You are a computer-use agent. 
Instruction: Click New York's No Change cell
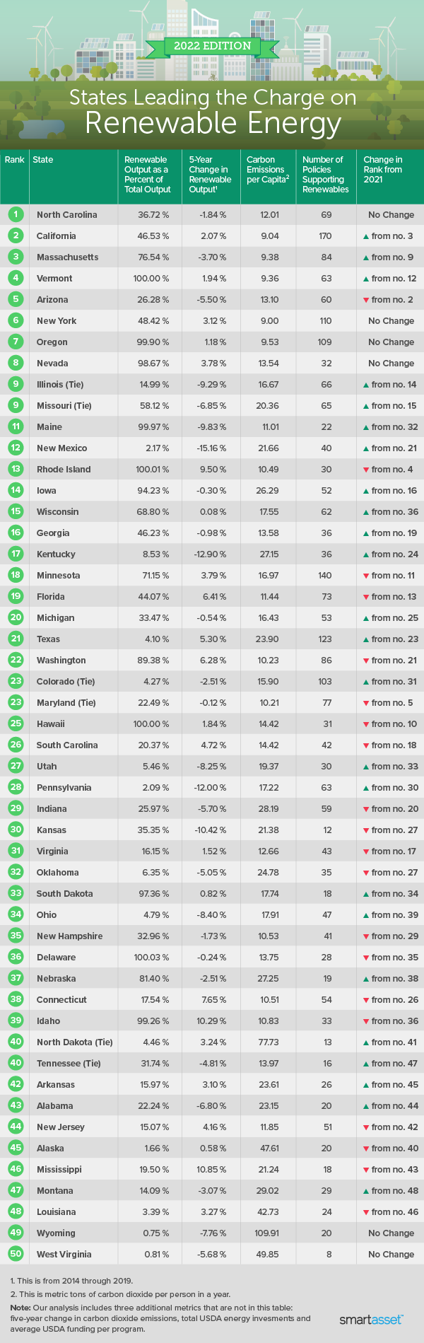(x=391, y=321)
